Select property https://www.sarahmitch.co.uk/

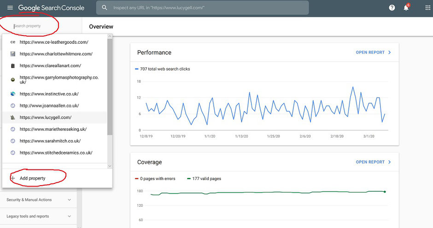pyautogui.click(x=55, y=141)
